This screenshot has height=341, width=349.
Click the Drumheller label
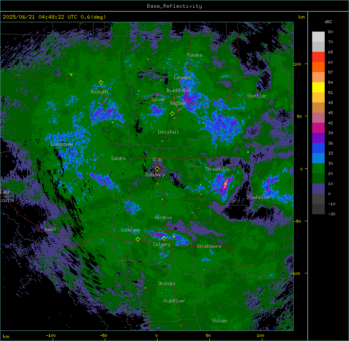pyautogui.click(x=258, y=197)
